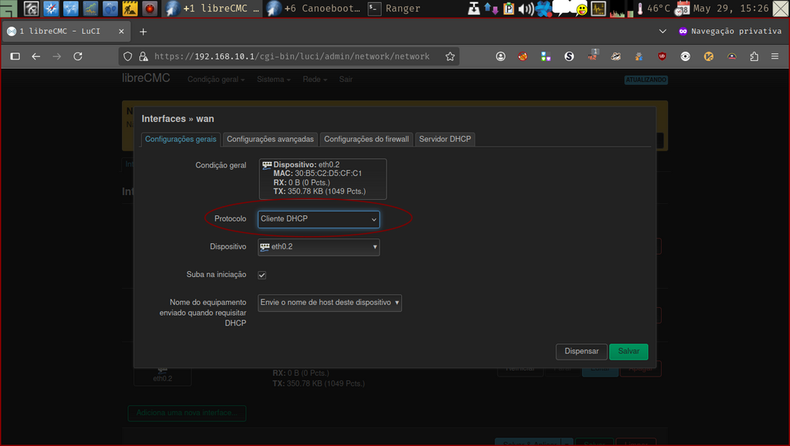
Task: Click the 'Salvar' button
Action: [628, 351]
